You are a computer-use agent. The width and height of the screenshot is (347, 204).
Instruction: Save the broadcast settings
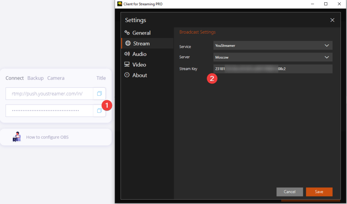(319, 192)
